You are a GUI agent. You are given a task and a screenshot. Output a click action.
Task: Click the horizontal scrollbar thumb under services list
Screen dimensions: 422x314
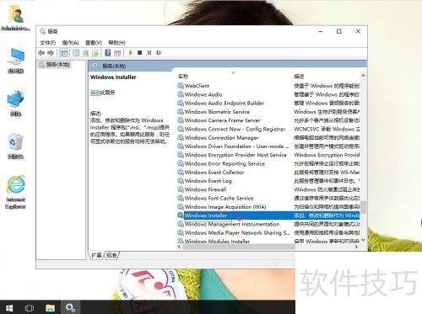click(239, 247)
